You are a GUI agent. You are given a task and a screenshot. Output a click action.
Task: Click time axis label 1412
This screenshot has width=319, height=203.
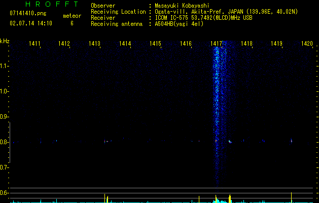64,44
